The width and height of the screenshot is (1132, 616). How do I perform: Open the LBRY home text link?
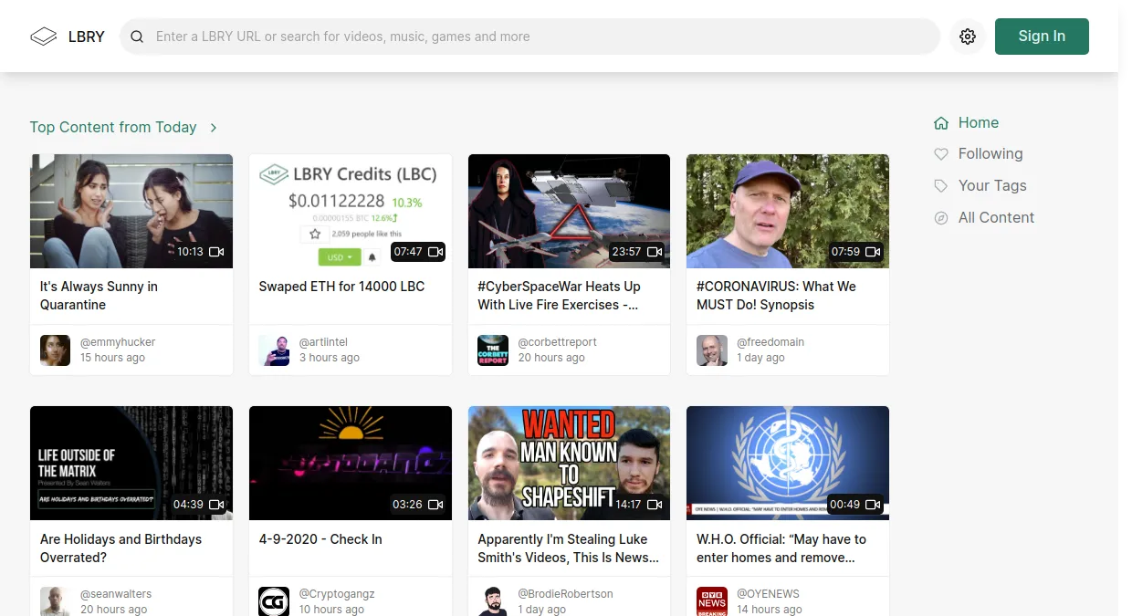(x=87, y=37)
